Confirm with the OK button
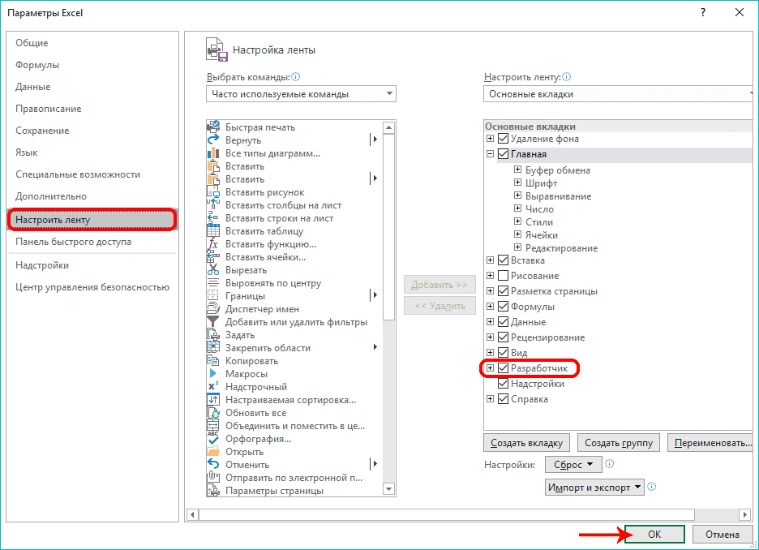Screen dimensions: 759x550 coord(654,534)
